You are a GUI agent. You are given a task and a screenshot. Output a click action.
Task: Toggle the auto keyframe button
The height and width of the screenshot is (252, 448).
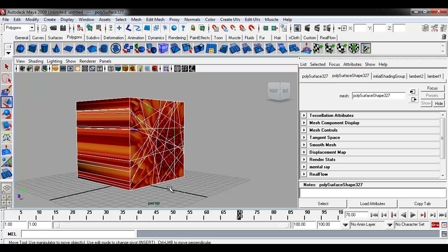tap(435, 225)
